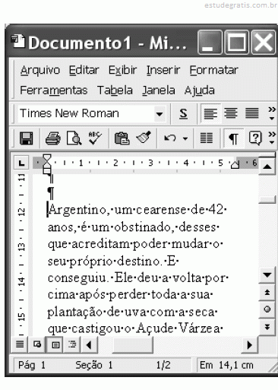Viewport: 278px width, 390px height.
Task: Click the Previous Page double-up arrow button
Action: coord(267,292)
